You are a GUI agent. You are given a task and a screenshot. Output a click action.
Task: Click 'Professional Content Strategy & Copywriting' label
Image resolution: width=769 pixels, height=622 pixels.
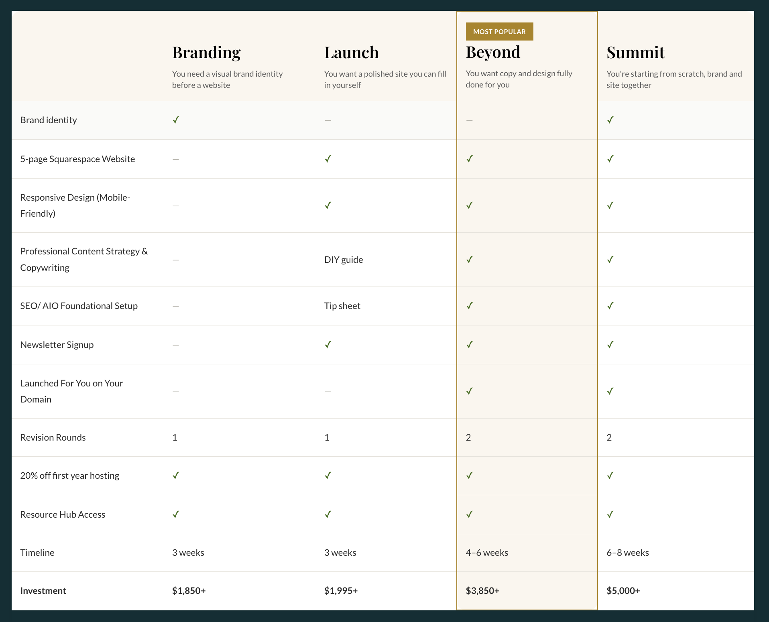pos(84,260)
